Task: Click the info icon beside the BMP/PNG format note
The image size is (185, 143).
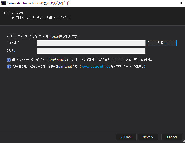Action: [x=9, y=60]
